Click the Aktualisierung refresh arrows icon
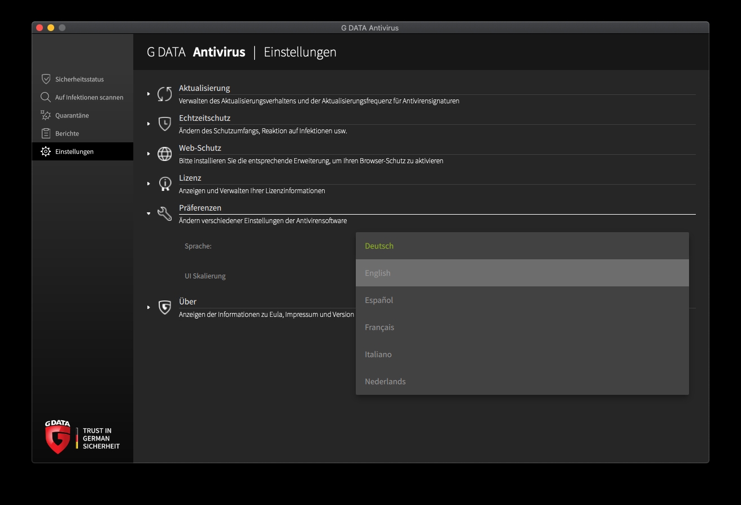Image resolution: width=741 pixels, height=505 pixels. coord(164,94)
